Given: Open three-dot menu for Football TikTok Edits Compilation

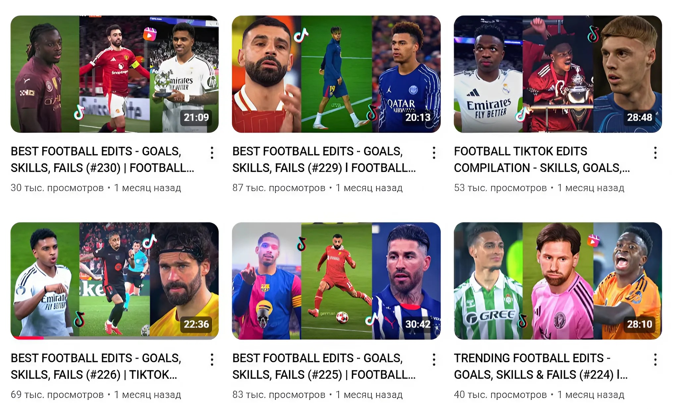Looking at the screenshot, I should 655,153.
